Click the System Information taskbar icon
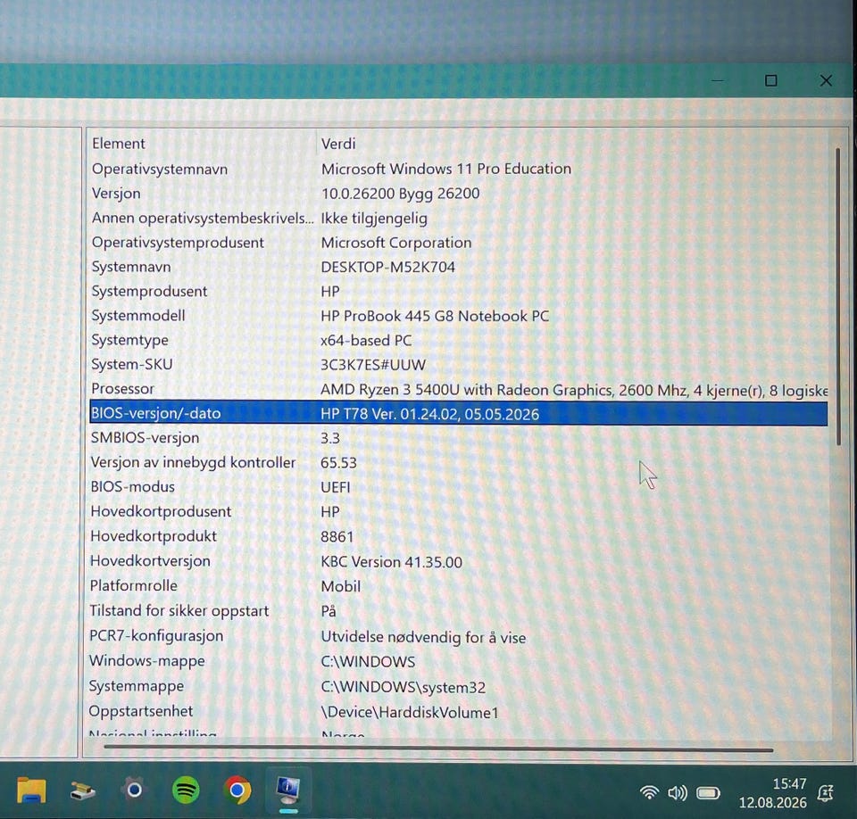Viewport: 857px width, 819px height. click(x=288, y=790)
